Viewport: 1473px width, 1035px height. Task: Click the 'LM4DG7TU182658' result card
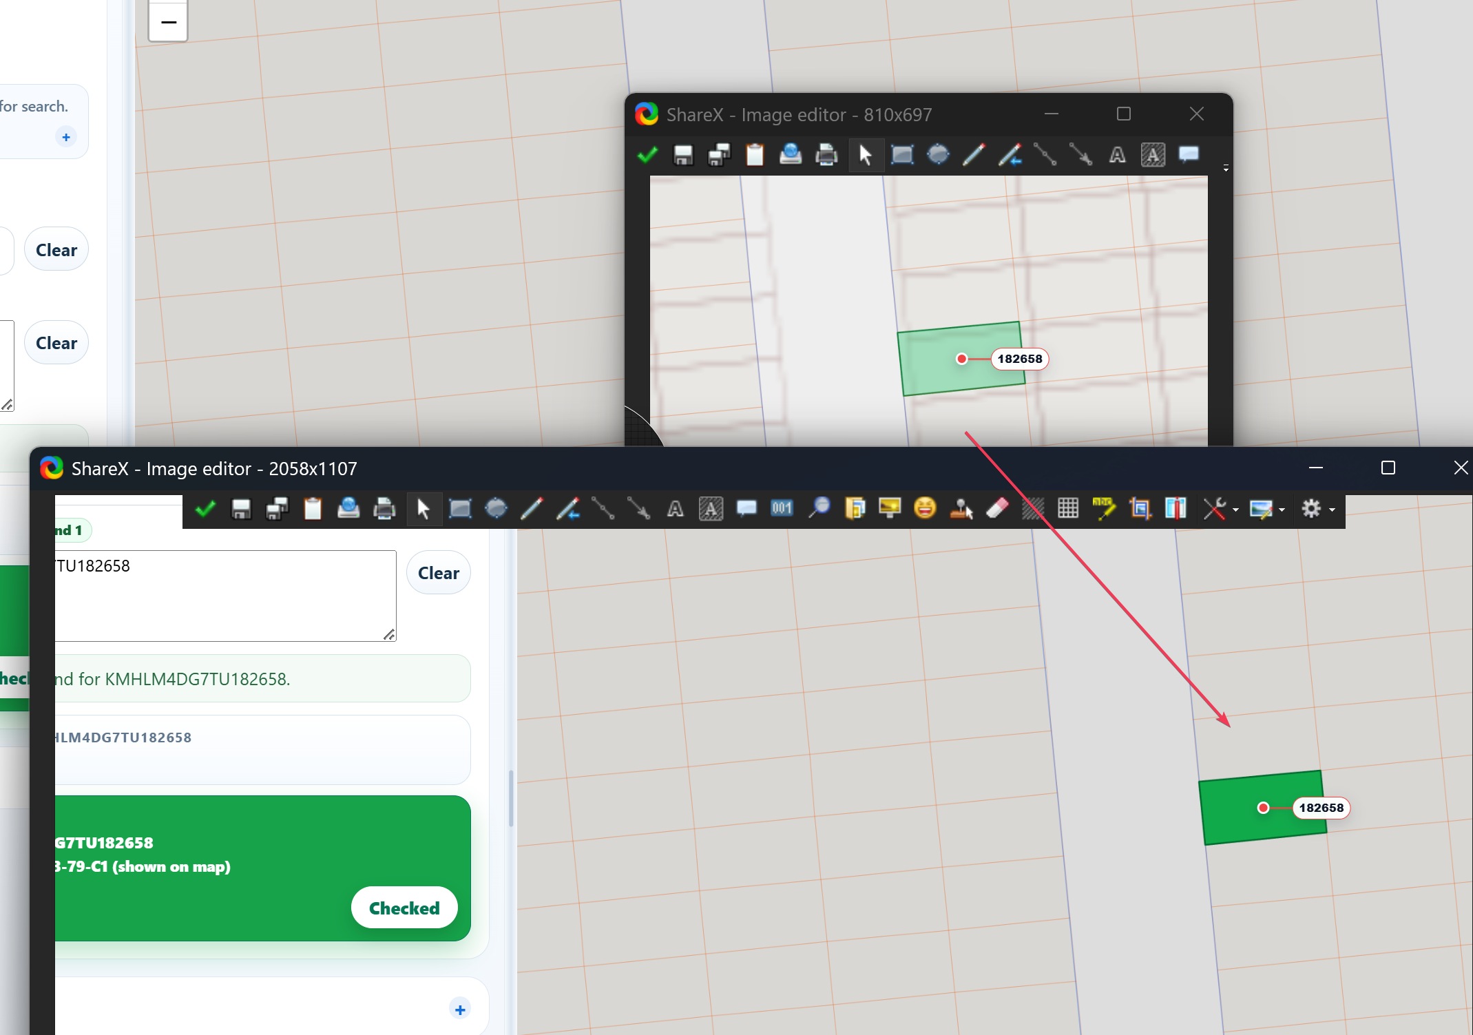pyautogui.click(x=262, y=749)
